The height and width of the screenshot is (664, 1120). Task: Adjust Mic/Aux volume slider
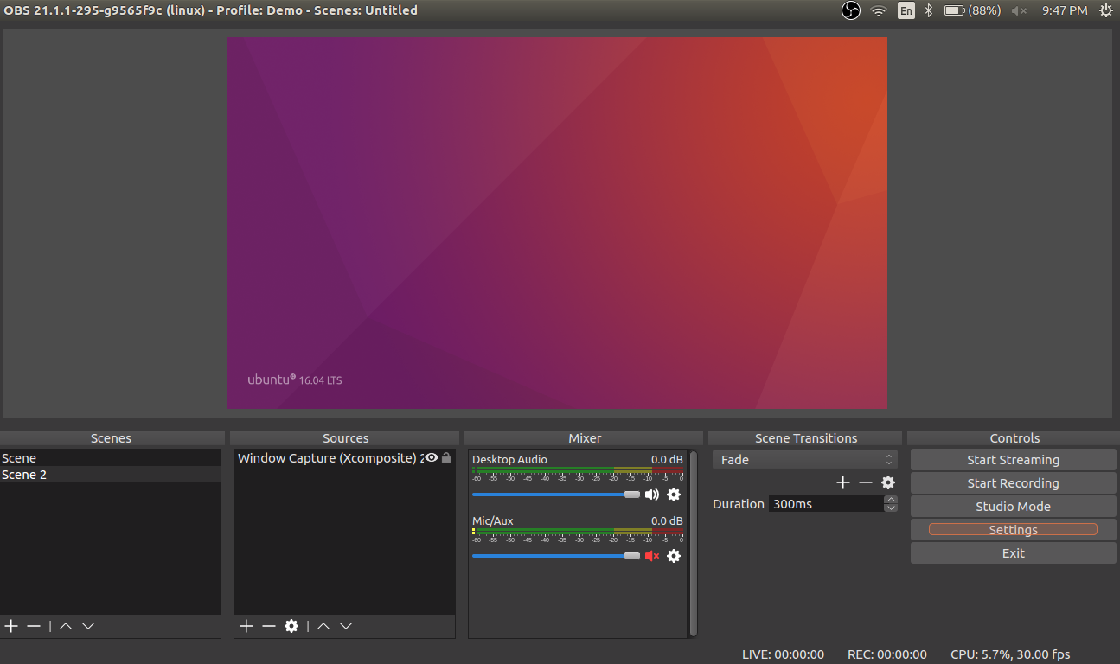pyautogui.click(x=556, y=556)
